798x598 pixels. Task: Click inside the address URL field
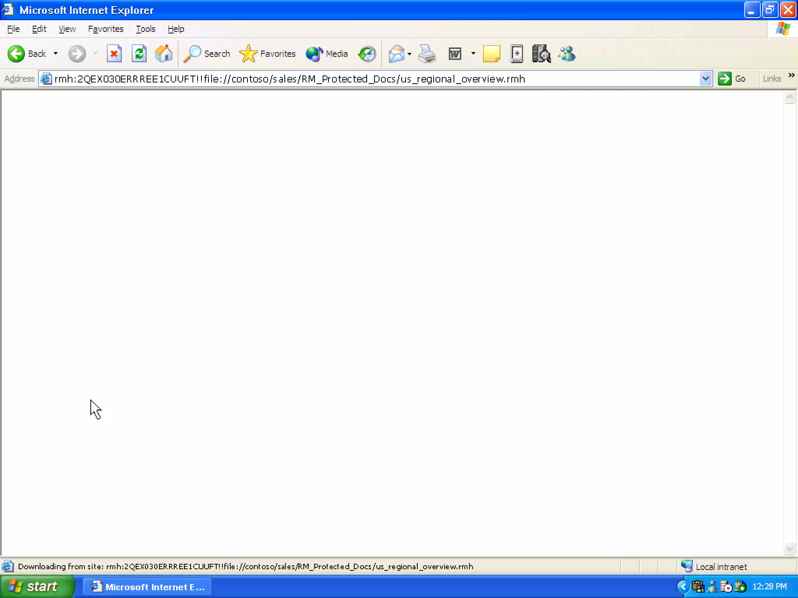coord(351,79)
